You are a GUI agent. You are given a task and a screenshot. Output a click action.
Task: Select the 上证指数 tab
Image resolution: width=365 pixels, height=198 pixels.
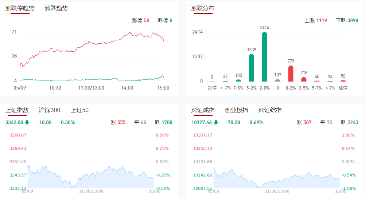click(x=17, y=110)
